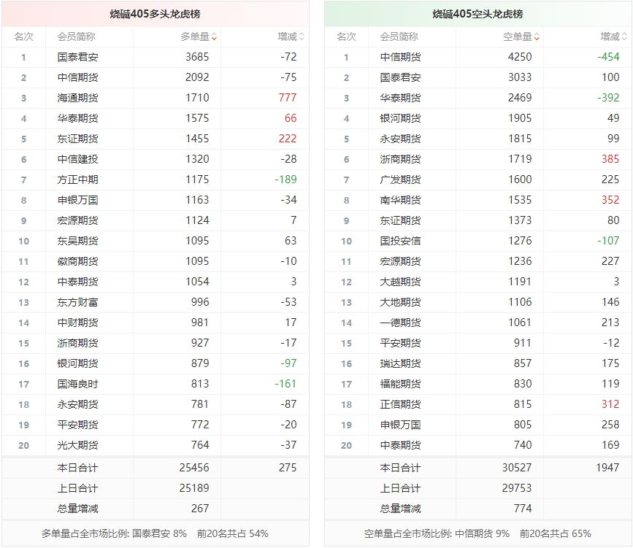The height and width of the screenshot is (548, 633).
Task: Click long table 本日合计 total 25456
Action: [194, 468]
